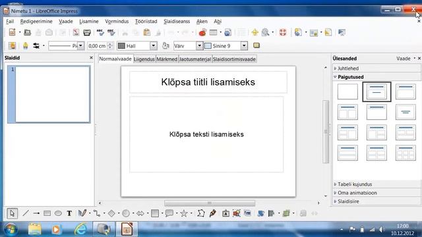This screenshot has height=237, width=422.
Task: Open the Fontwork Gallery
Action: pos(226,213)
